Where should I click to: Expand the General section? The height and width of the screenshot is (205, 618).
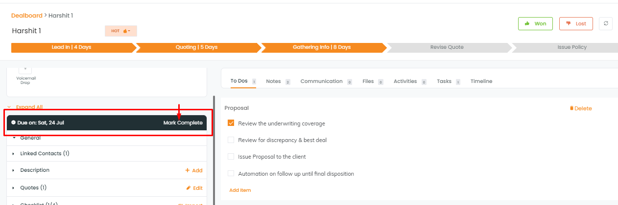106,138
